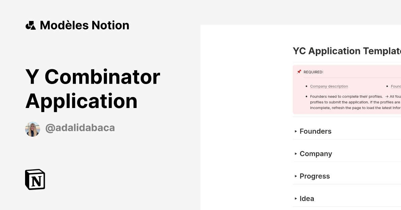Click the Modèles Notion logo icon

tap(31, 25)
